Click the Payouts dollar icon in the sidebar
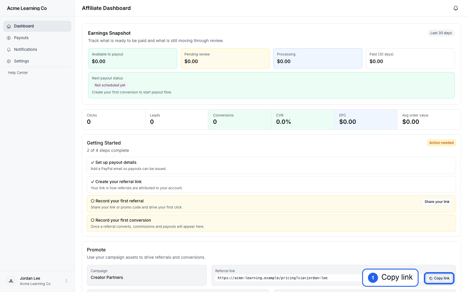The image size is (468, 292). point(9,38)
